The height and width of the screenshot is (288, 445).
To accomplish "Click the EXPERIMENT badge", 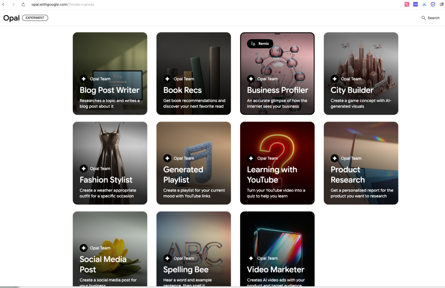I will coord(35,18).
